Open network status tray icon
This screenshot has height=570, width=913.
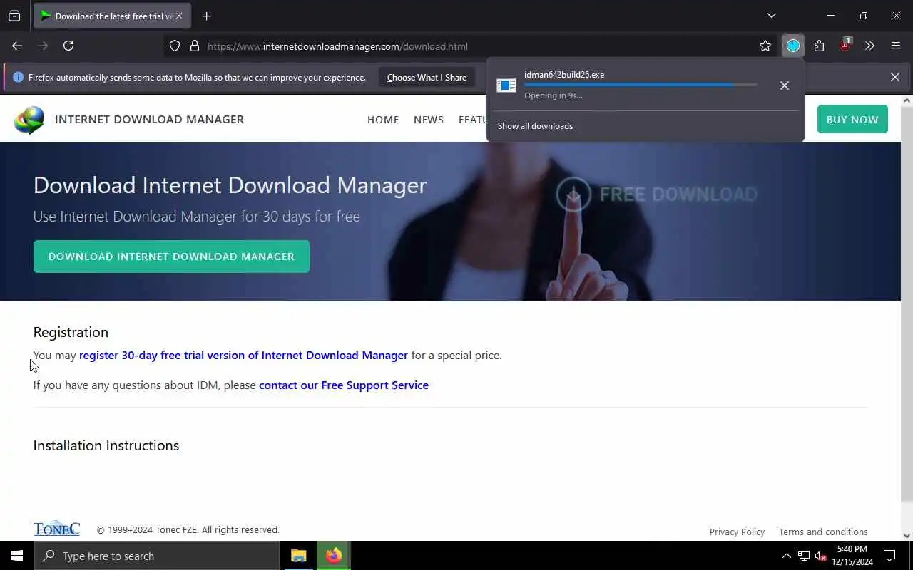pyautogui.click(x=804, y=556)
